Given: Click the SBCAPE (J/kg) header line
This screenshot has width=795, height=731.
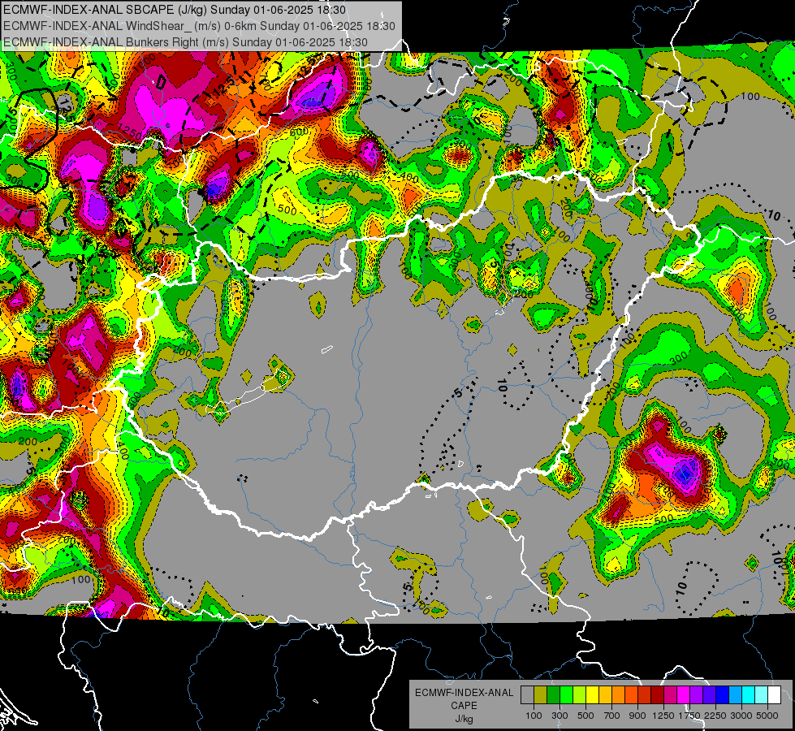Looking at the screenshot, I should click(175, 10).
